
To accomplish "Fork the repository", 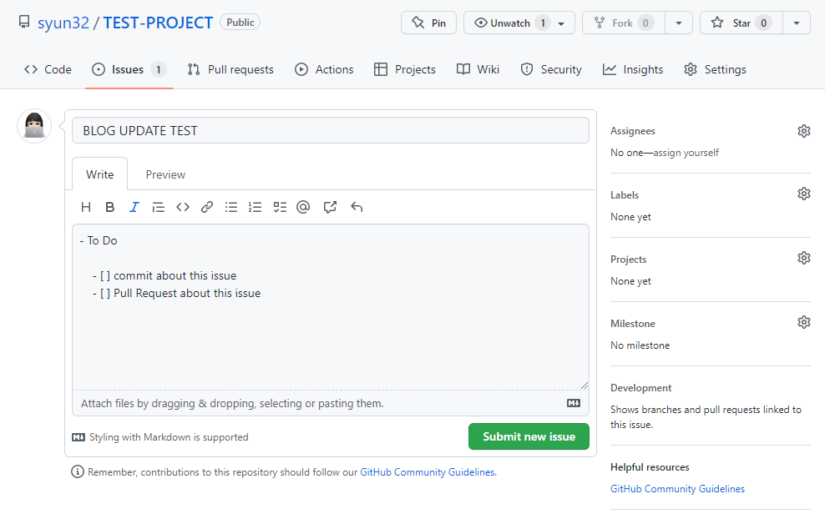I will click(624, 23).
